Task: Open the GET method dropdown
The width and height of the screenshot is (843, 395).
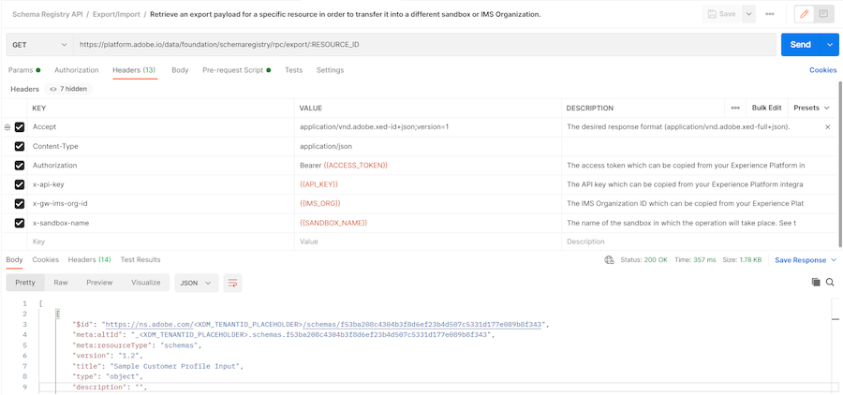Action: pos(39,45)
